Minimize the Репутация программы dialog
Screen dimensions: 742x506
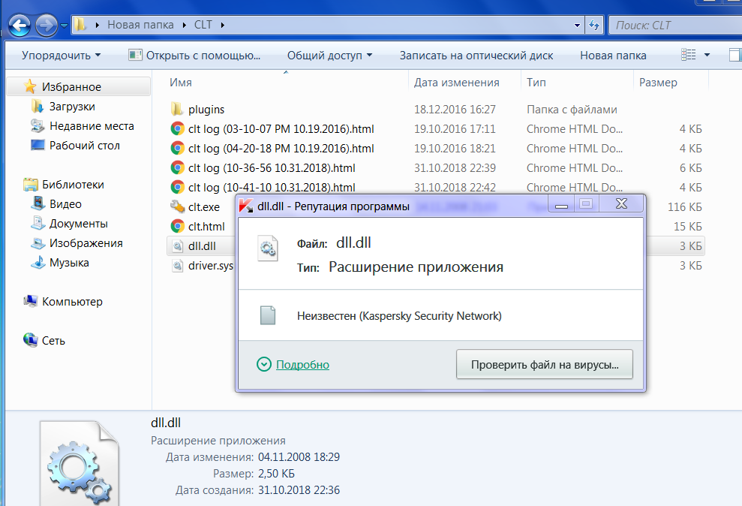pos(561,204)
